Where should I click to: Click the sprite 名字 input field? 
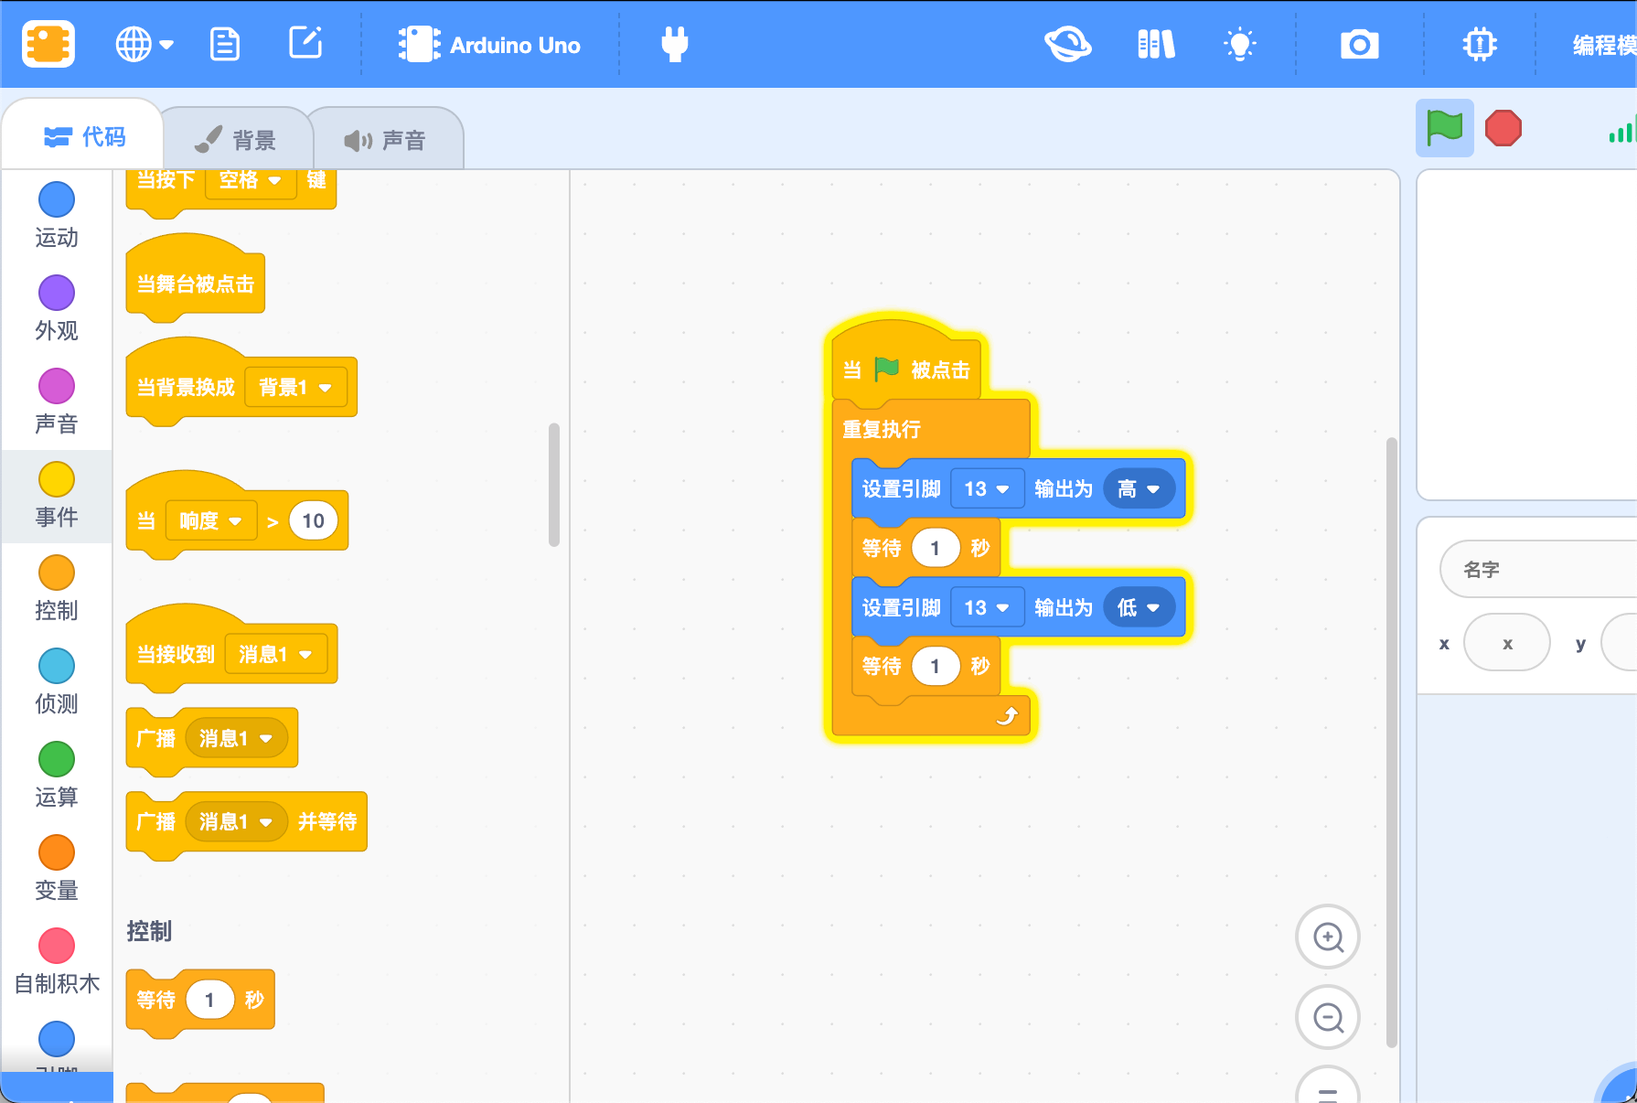[x=1538, y=569]
